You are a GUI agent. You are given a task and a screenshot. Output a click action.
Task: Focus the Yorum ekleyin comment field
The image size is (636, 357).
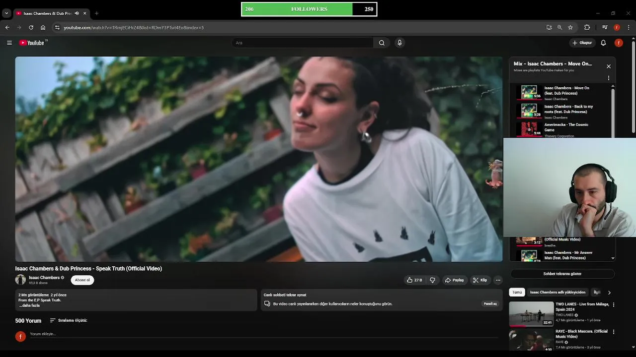click(263, 334)
